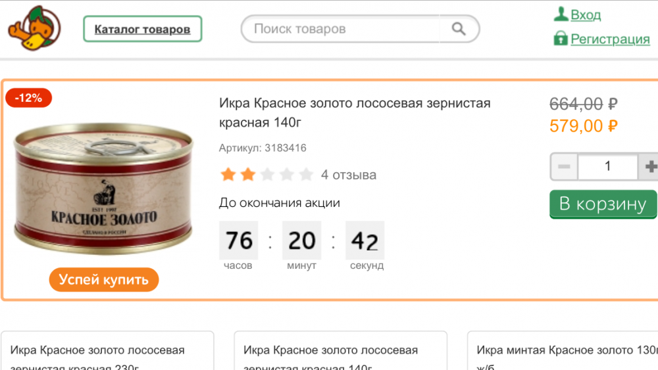Image resolution: width=658 pixels, height=370 pixels.
Task: Click the padlock registration icon
Action: 561,38
